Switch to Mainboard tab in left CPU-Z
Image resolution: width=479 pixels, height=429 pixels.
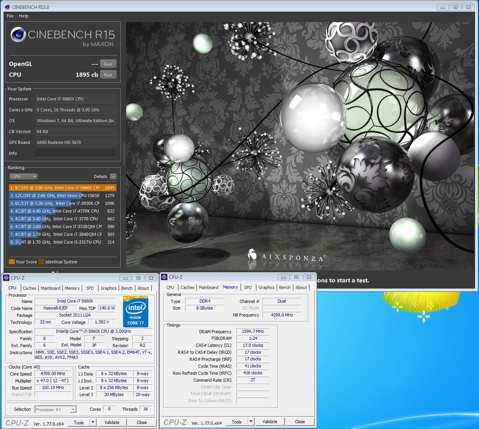click(50, 288)
